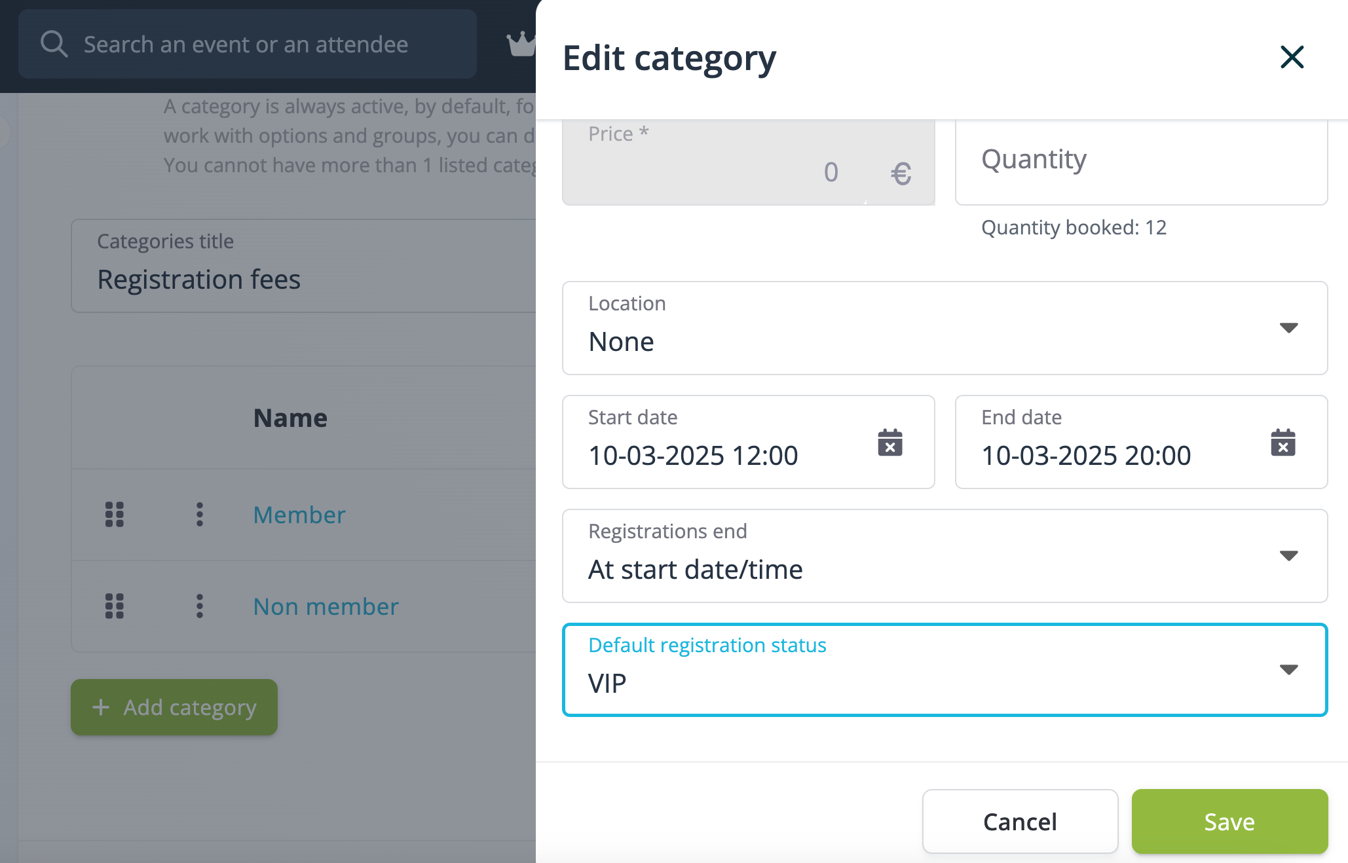
Task: Click the Price input field
Action: tap(748, 162)
